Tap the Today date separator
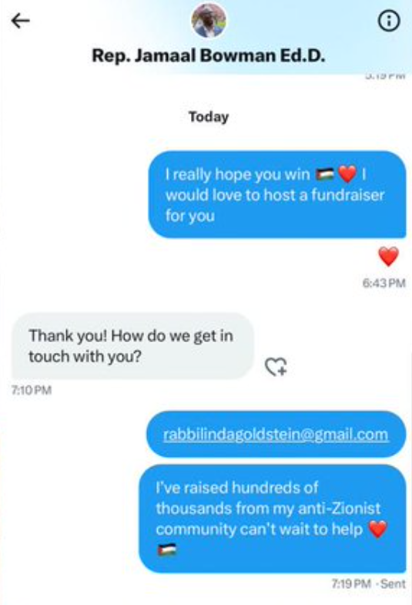The image size is (412, 605). pyautogui.click(x=209, y=116)
